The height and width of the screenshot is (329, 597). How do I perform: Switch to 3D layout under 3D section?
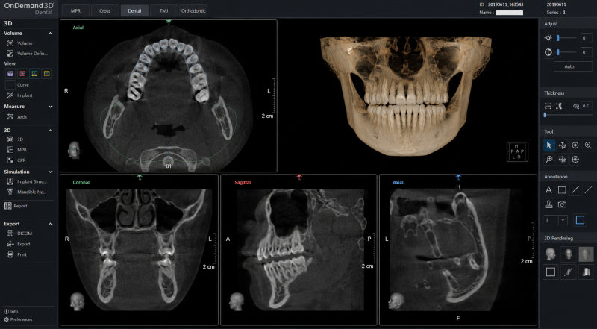pos(15,140)
